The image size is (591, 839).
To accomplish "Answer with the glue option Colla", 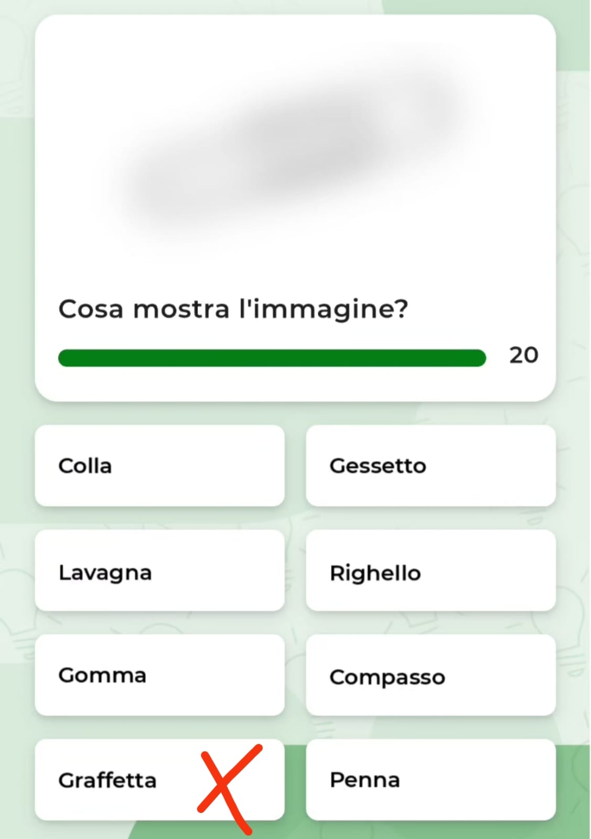I will click(159, 466).
